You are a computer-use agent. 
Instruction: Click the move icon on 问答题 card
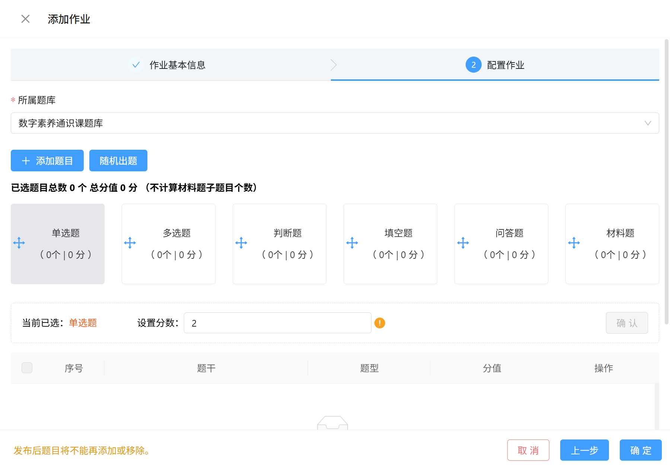(463, 243)
